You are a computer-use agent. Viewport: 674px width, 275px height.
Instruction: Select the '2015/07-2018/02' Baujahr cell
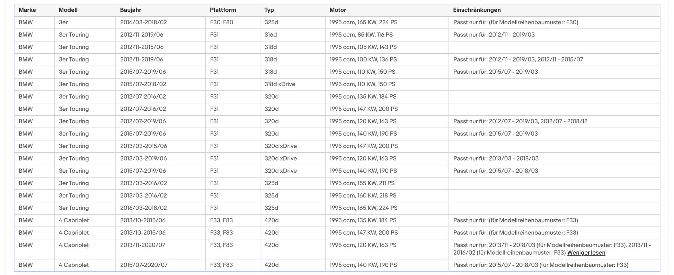143,84
